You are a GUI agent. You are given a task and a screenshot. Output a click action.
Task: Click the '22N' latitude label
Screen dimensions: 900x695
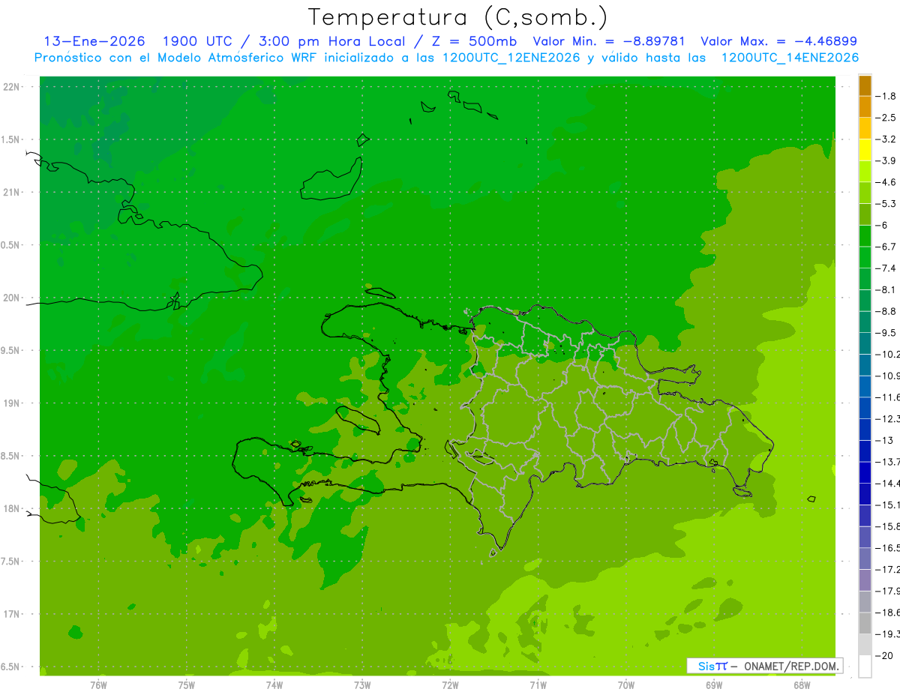(x=12, y=87)
